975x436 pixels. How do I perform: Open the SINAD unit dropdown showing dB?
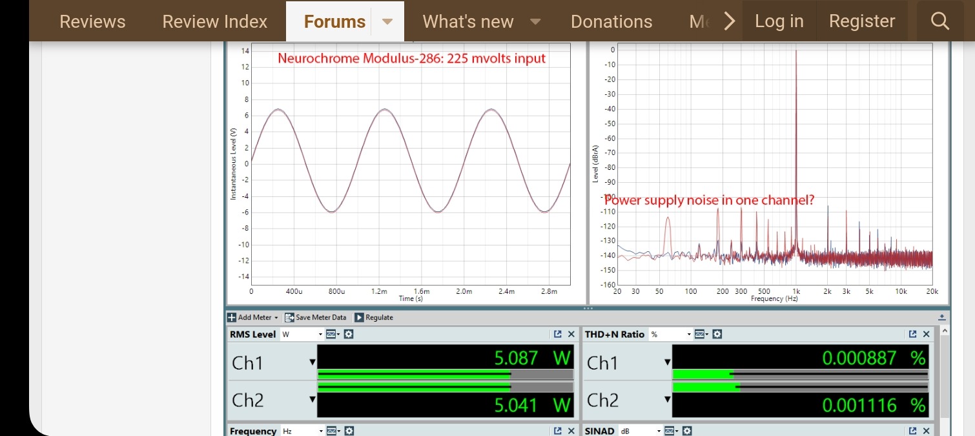(641, 431)
